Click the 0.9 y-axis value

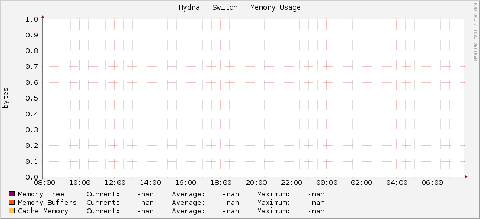32,35
